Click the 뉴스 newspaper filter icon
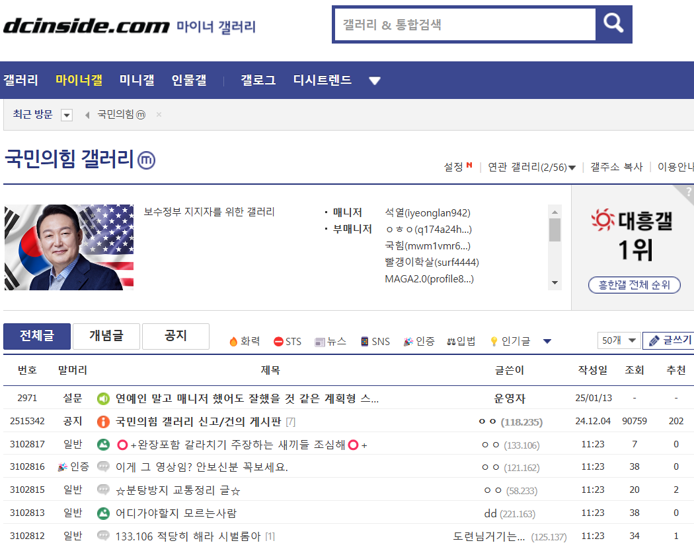 (319, 342)
